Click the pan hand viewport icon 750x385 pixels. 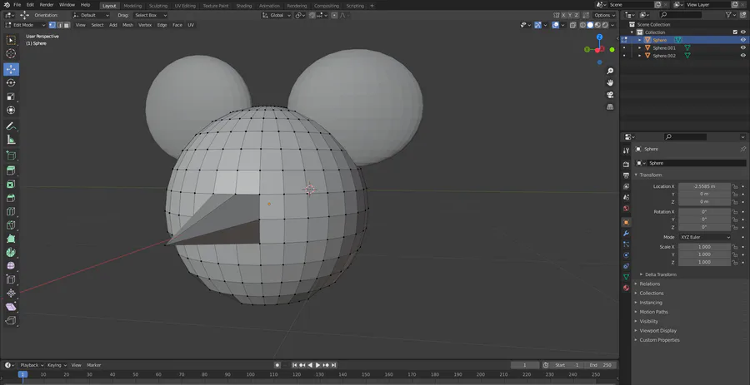click(x=610, y=83)
